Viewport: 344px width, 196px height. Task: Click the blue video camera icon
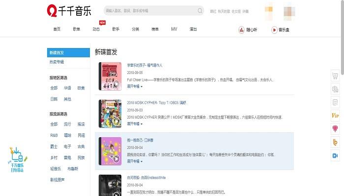pyautogui.click(x=335, y=156)
